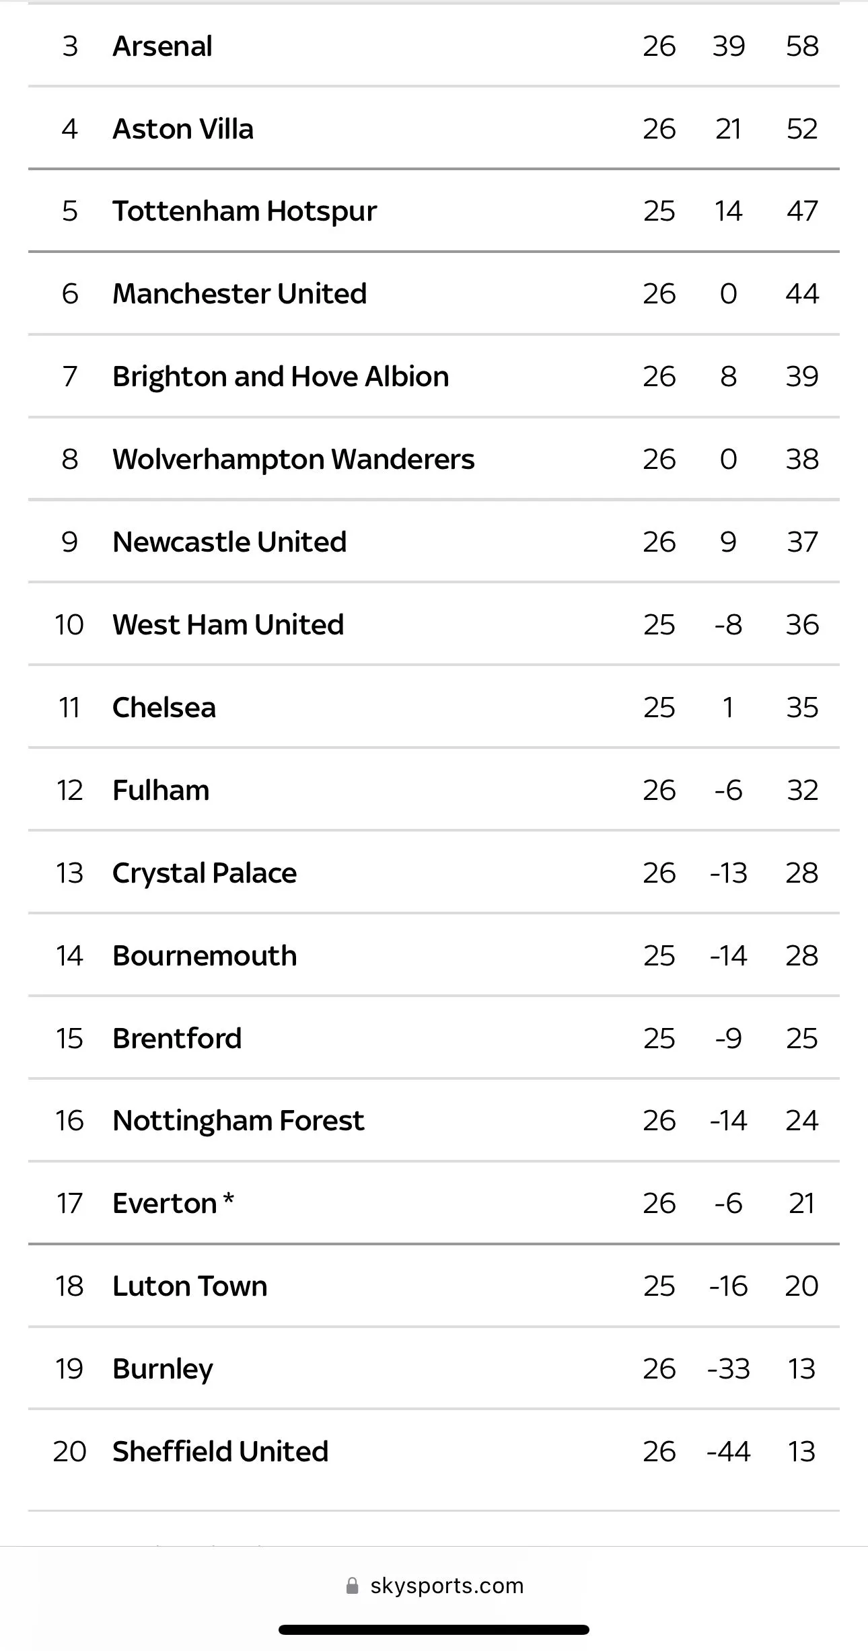Tap the lock icon beside skysports.com
Viewport: 868px width, 1651px height.
coord(352,1586)
